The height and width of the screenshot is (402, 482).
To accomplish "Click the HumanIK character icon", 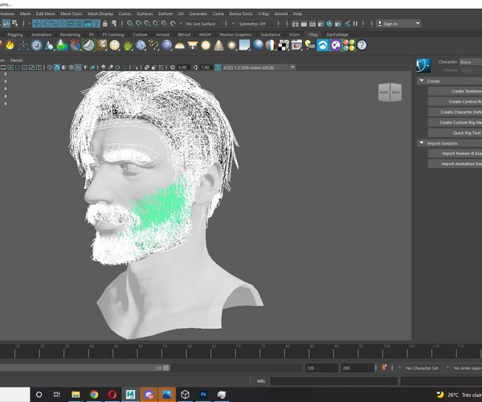I will pos(423,65).
